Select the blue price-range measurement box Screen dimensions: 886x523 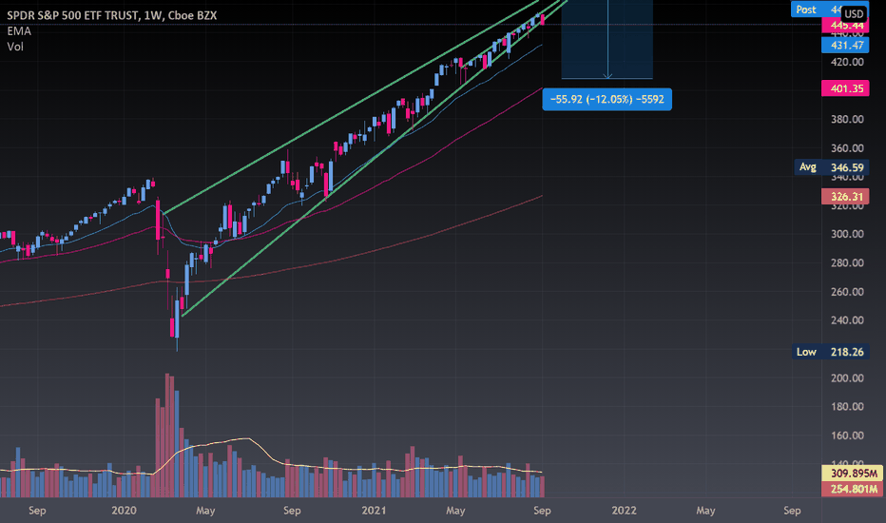[607, 39]
